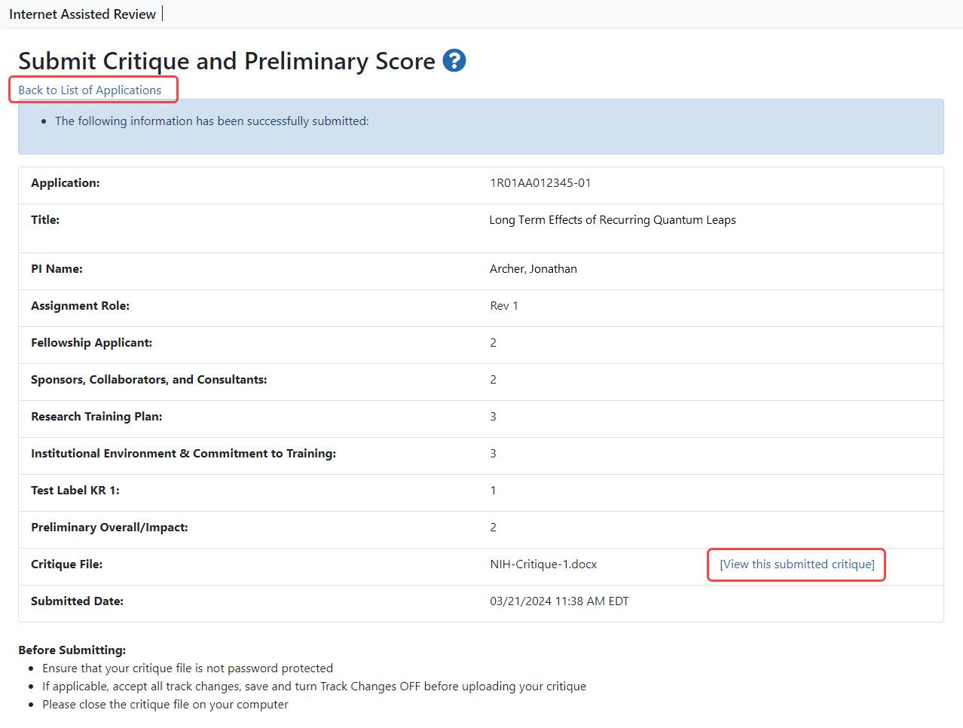
Task: Click the submitted date 03/21/2024 11:38 AM EDT
Action: [558, 601]
